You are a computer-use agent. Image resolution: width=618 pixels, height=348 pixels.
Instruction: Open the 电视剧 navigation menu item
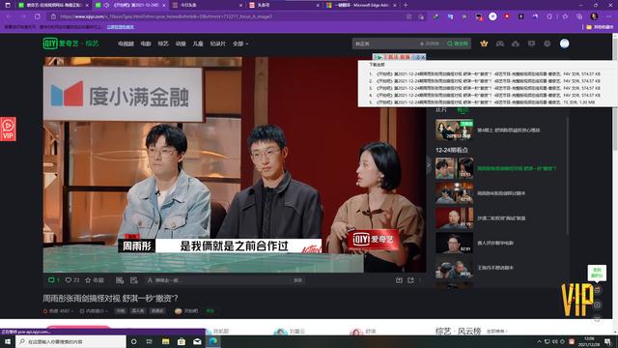126,43
